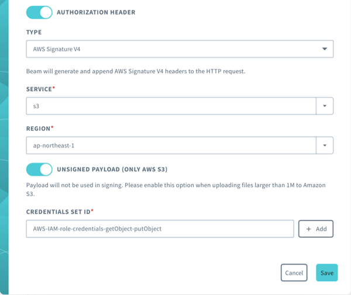This screenshot has height=295, width=351.
Task: Add a new credentials set
Action: pyautogui.click(x=316, y=229)
